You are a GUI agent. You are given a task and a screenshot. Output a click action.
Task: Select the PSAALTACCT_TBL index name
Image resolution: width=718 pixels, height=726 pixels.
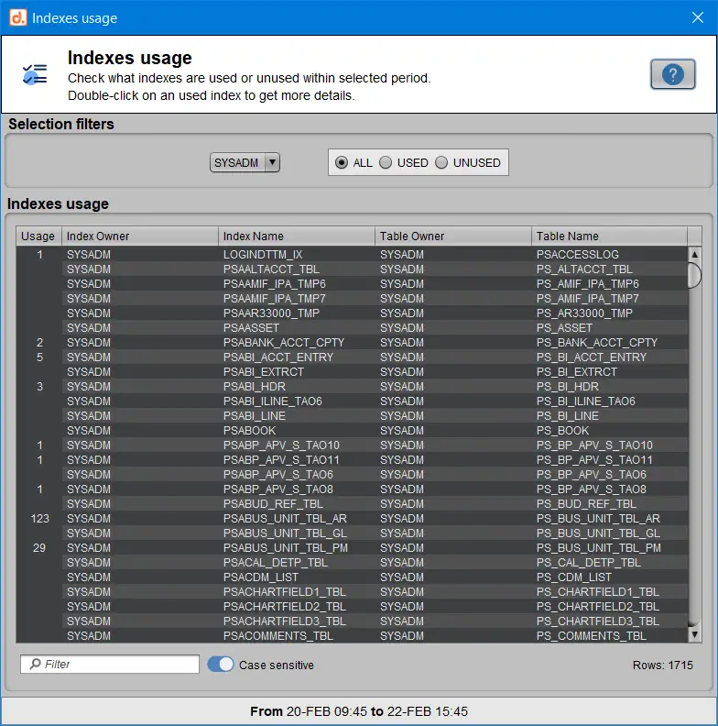pos(271,269)
